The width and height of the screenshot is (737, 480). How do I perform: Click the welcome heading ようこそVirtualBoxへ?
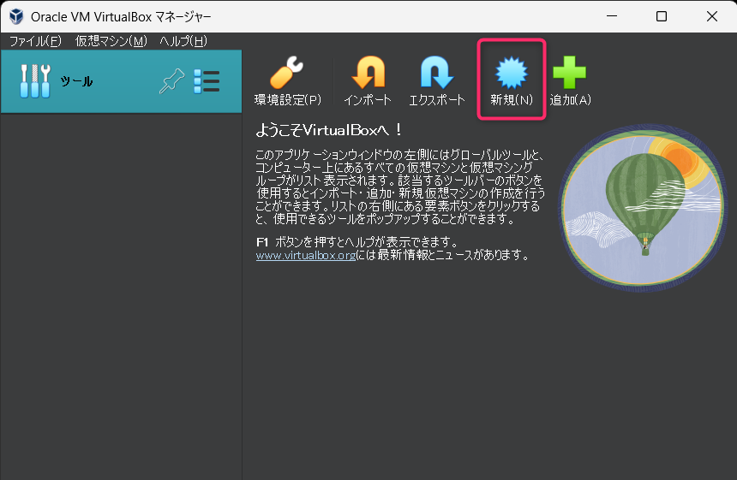[330, 130]
